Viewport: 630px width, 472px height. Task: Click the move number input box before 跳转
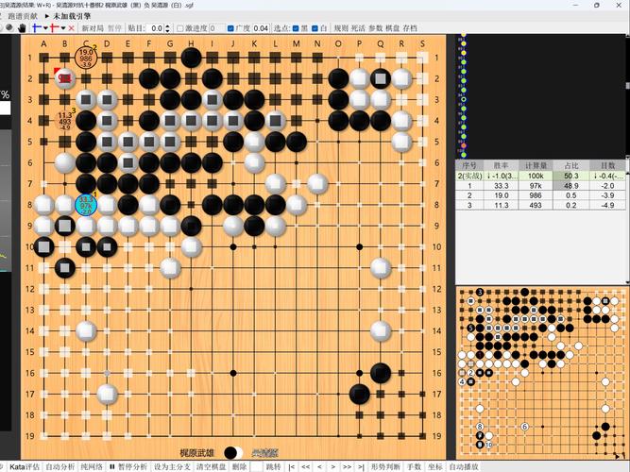(256, 466)
